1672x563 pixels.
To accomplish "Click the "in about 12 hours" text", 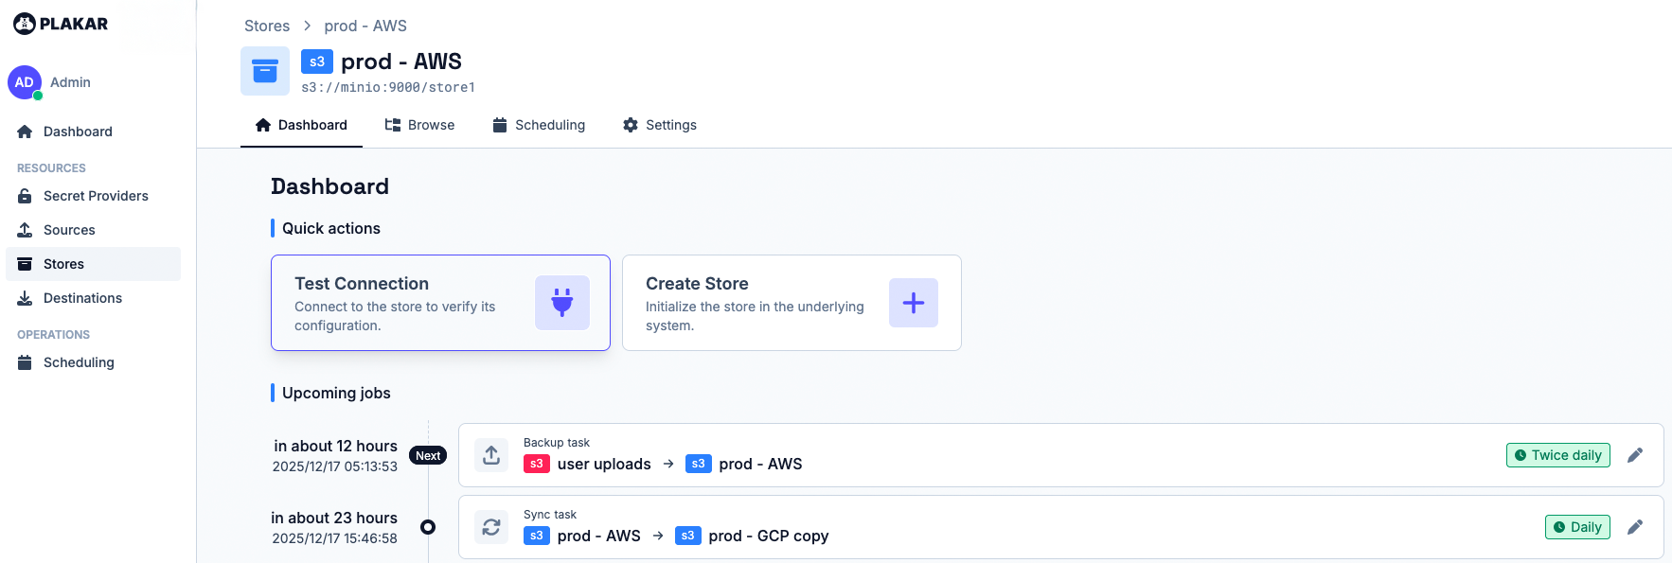I will [336, 446].
